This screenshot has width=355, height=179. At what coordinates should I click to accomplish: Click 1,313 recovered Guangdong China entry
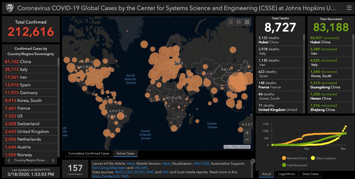329,85
